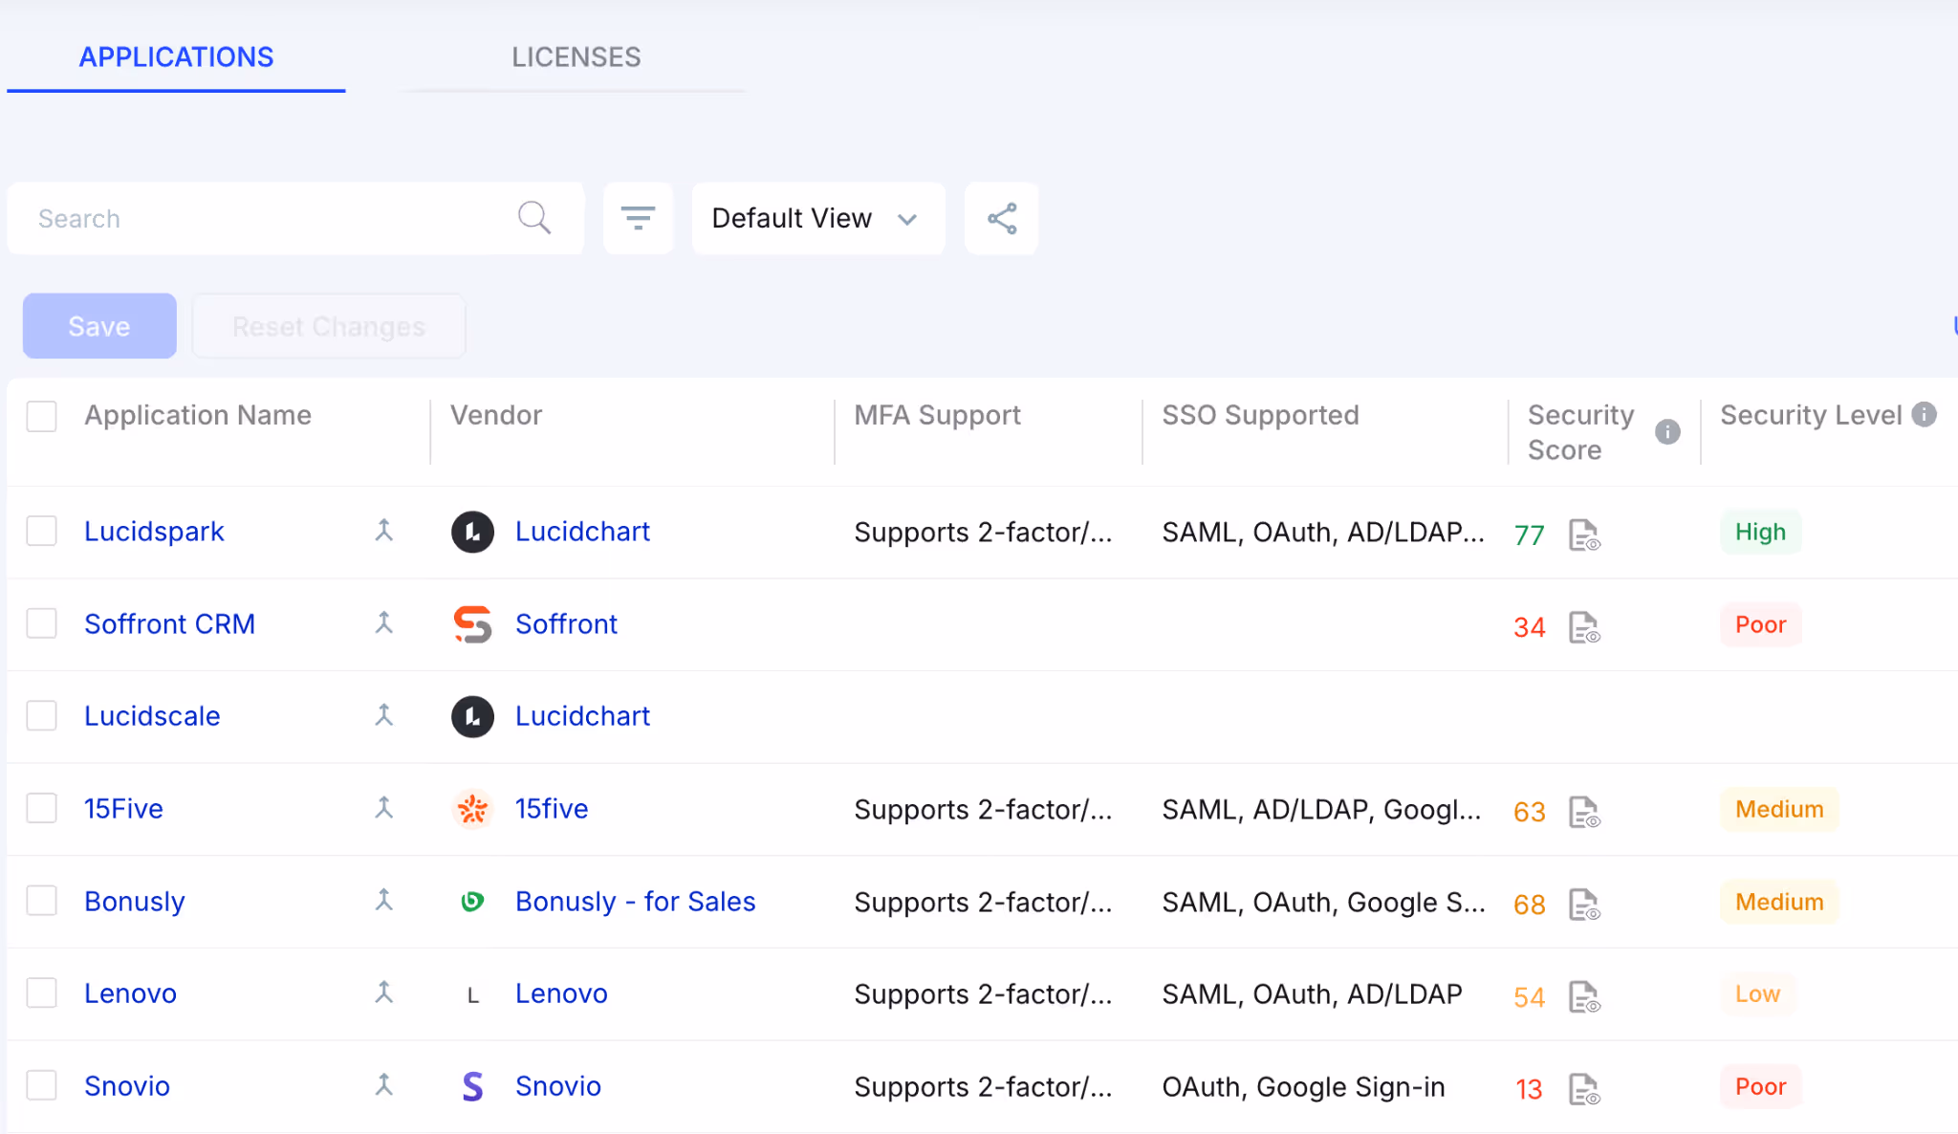Click the share view icon
This screenshot has height=1134, width=1958.
tap(1001, 218)
